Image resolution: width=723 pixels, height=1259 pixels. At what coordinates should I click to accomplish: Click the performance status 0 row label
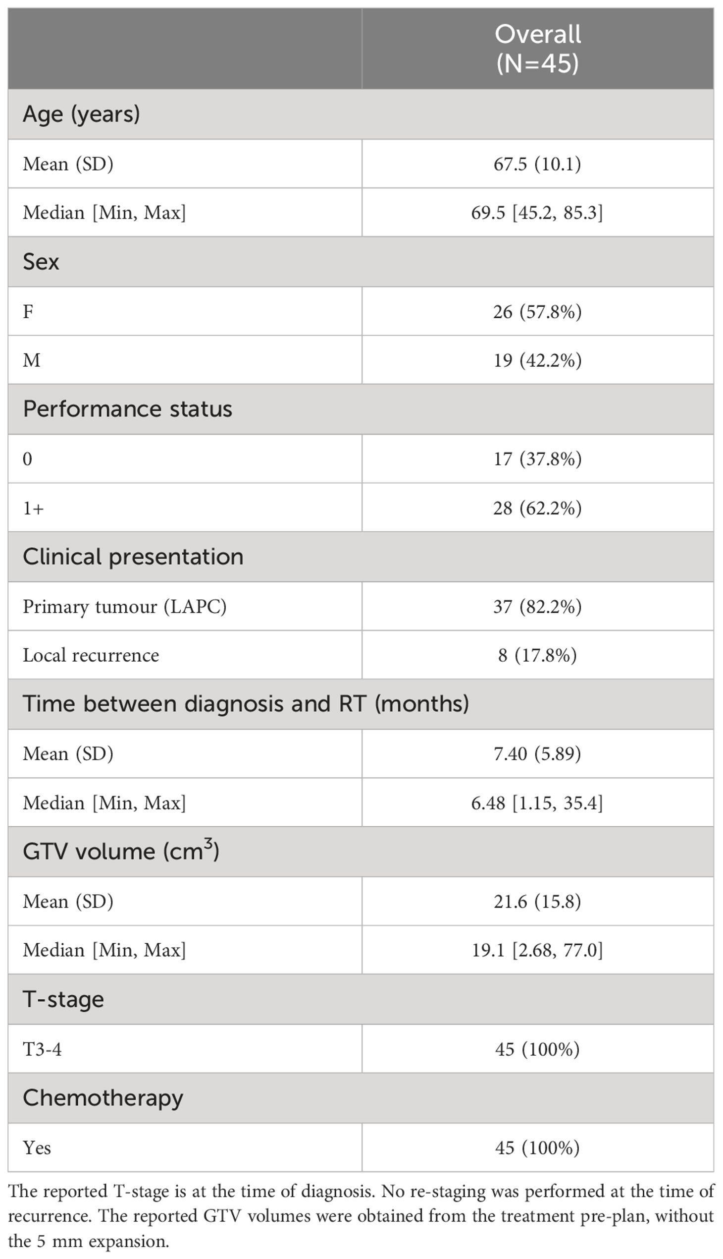click(28, 459)
